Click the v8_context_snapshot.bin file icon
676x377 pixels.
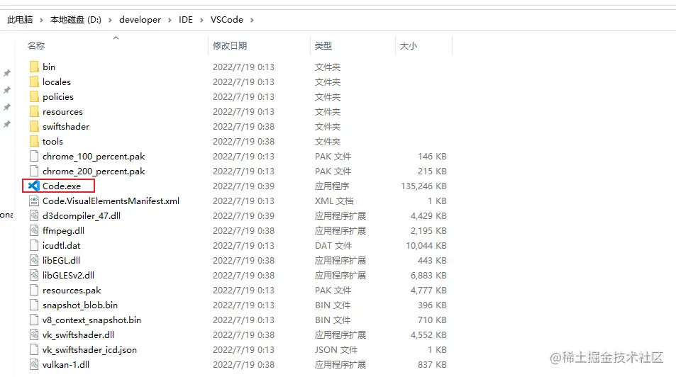pyautogui.click(x=34, y=320)
